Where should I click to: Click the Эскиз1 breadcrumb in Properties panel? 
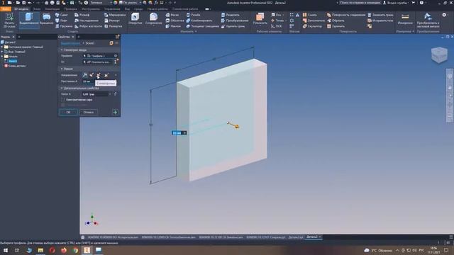pyautogui.click(x=90, y=43)
